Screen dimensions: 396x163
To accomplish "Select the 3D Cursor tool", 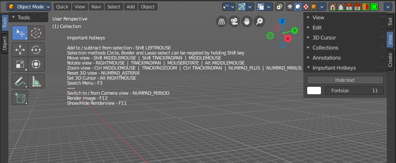I will tap(36, 33).
